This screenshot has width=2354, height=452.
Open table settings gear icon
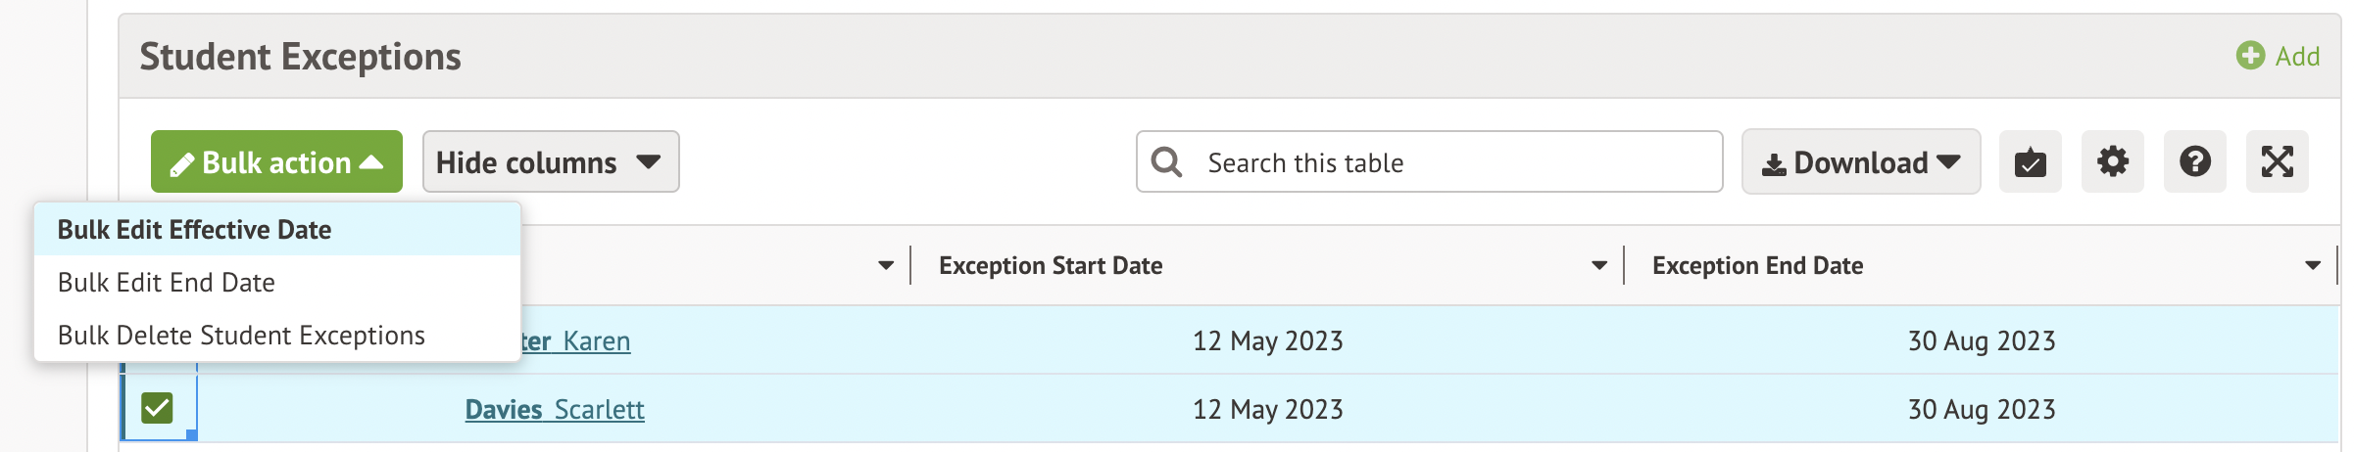click(2112, 162)
